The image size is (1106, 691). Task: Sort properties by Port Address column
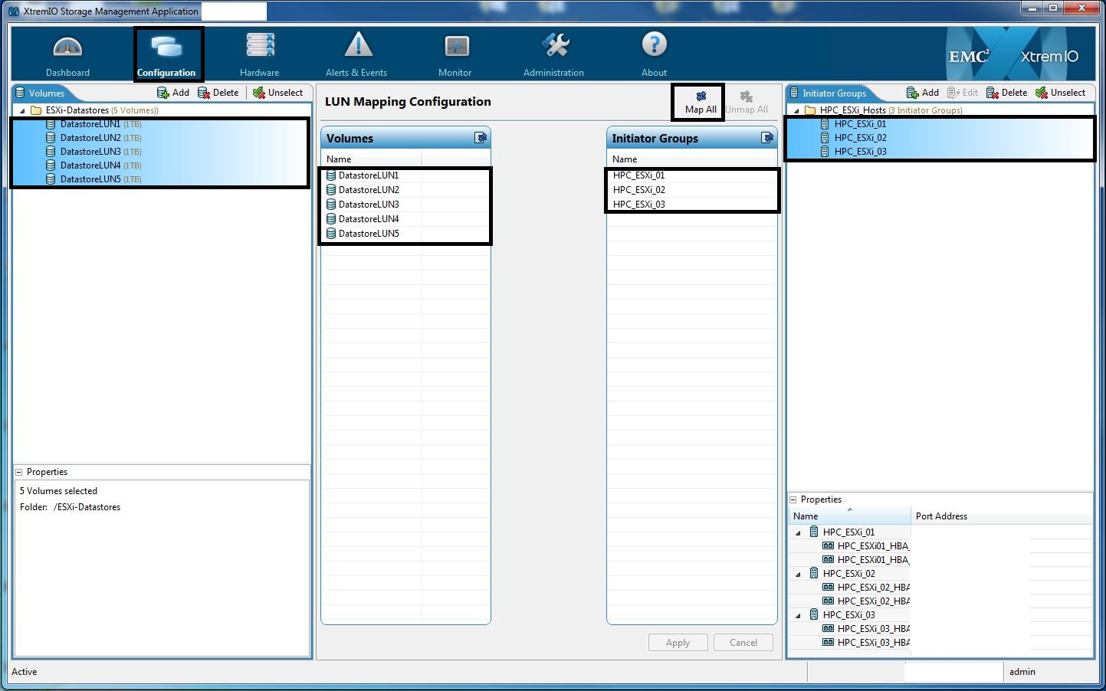tap(941, 516)
